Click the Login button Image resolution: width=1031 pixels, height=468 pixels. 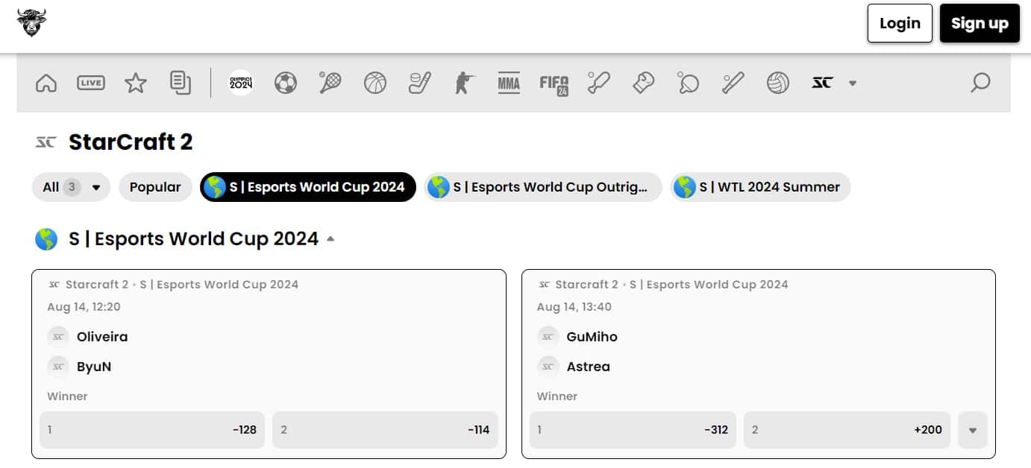pos(900,23)
